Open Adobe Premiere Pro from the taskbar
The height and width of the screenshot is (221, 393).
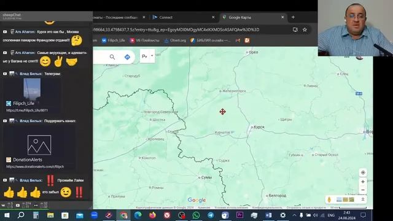click(x=239, y=215)
